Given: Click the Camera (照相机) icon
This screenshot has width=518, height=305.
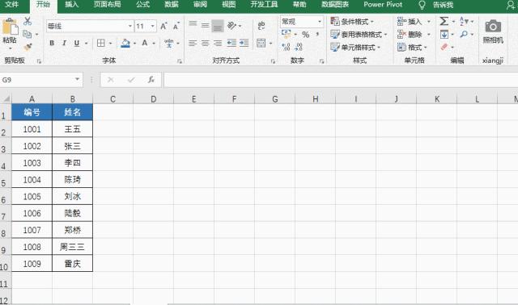Looking at the screenshot, I should tap(493, 27).
